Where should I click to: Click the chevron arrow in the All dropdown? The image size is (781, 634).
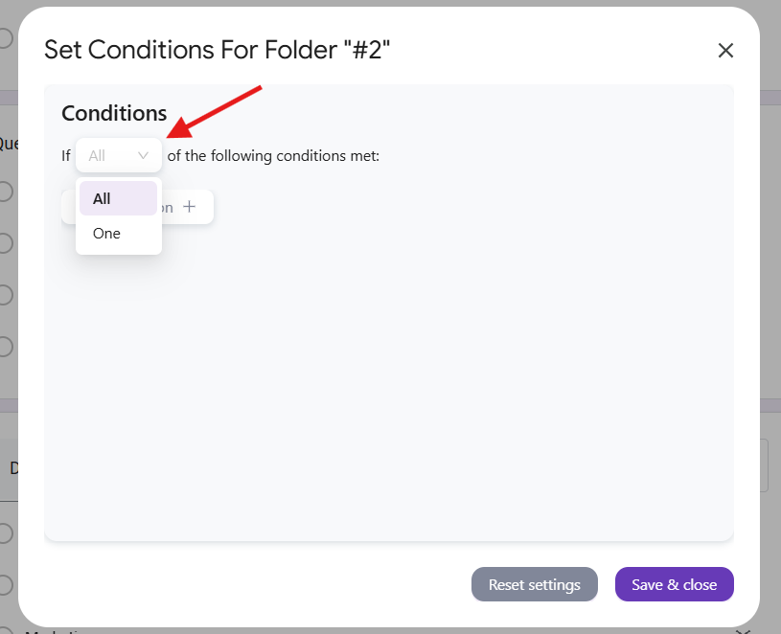pyautogui.click(x=144, y=155)
